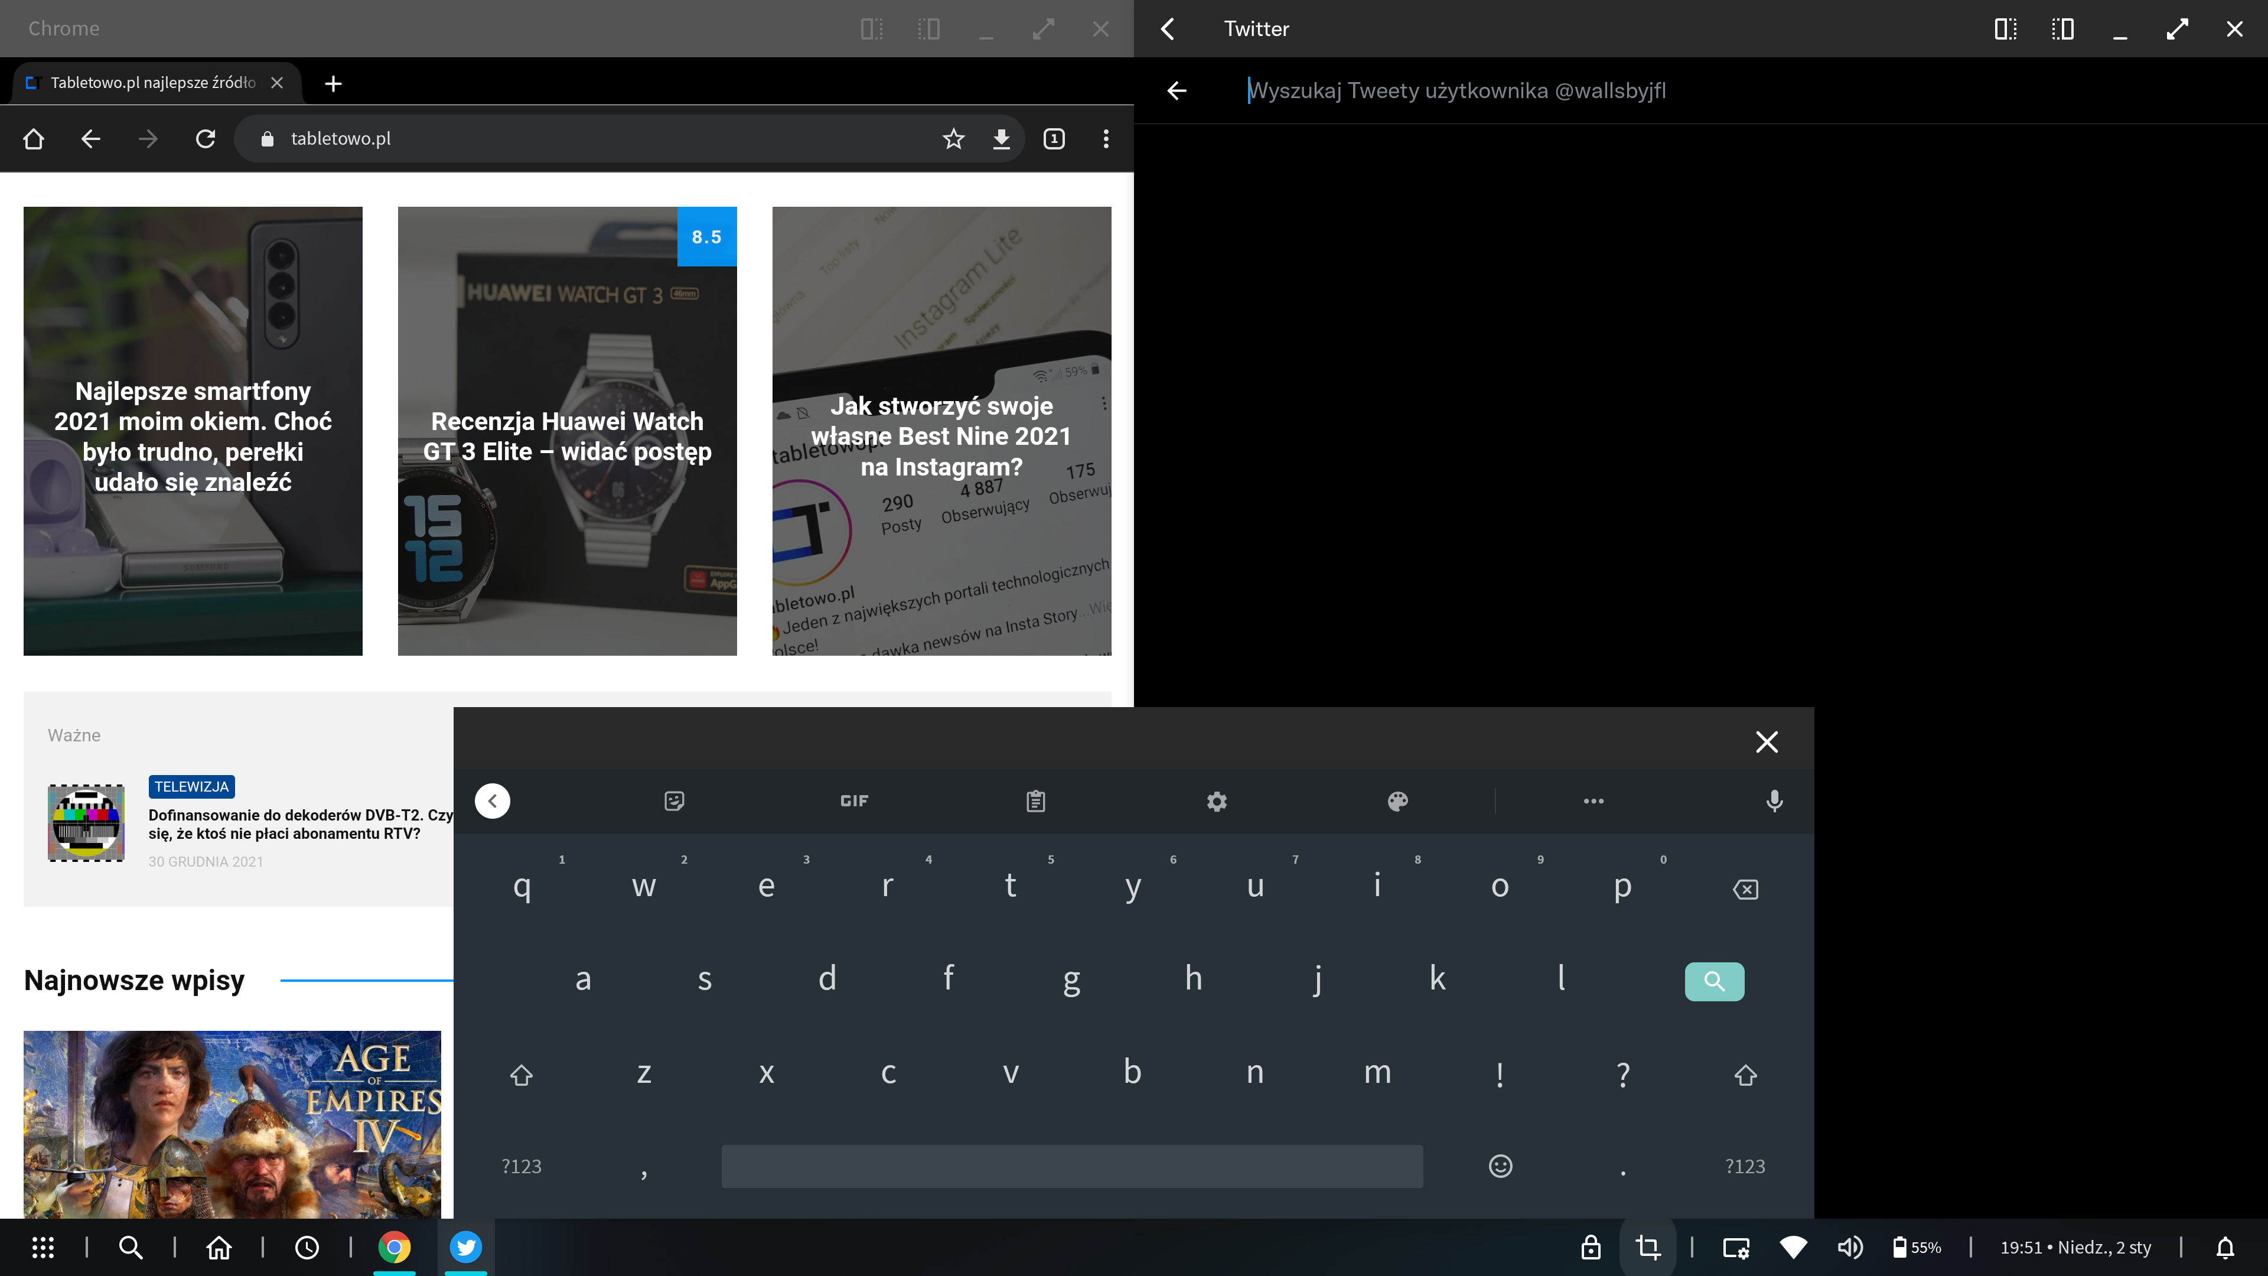Open the app drawer grid
The image size is (2268, 1276).
coord(43,1247)
